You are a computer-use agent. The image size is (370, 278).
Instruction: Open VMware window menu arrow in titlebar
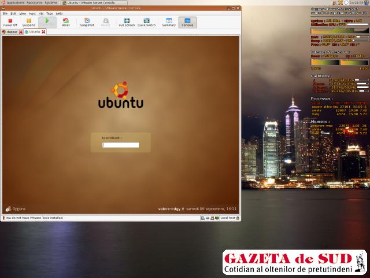click(3, 8)
